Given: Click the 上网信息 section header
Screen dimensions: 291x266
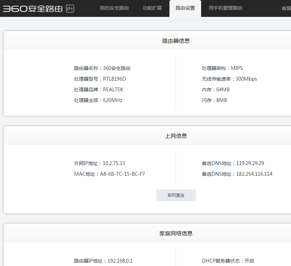Looking at the screenshot, I should coord(176,136).
